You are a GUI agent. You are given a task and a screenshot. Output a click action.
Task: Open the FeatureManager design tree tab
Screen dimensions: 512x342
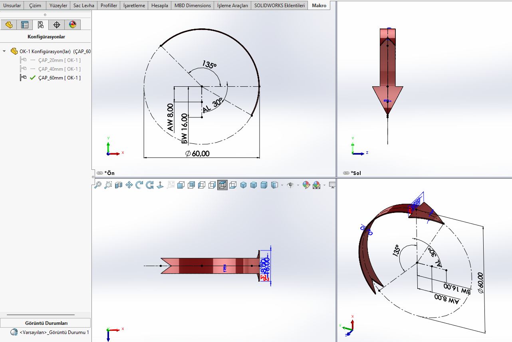click(9, 25)
